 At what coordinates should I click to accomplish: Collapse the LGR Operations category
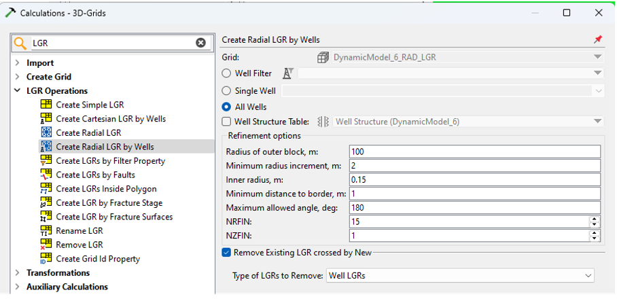click(x=17, y=91)
